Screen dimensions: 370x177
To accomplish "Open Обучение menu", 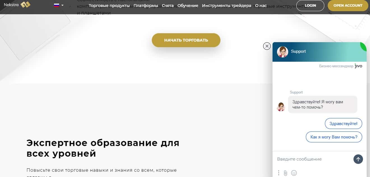I will 188,5.
